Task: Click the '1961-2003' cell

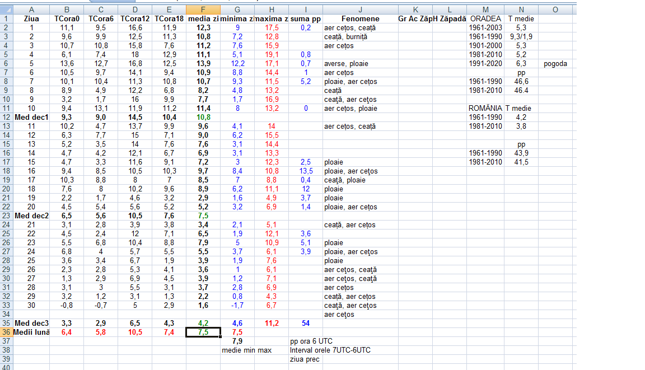Action: [485, 27]
